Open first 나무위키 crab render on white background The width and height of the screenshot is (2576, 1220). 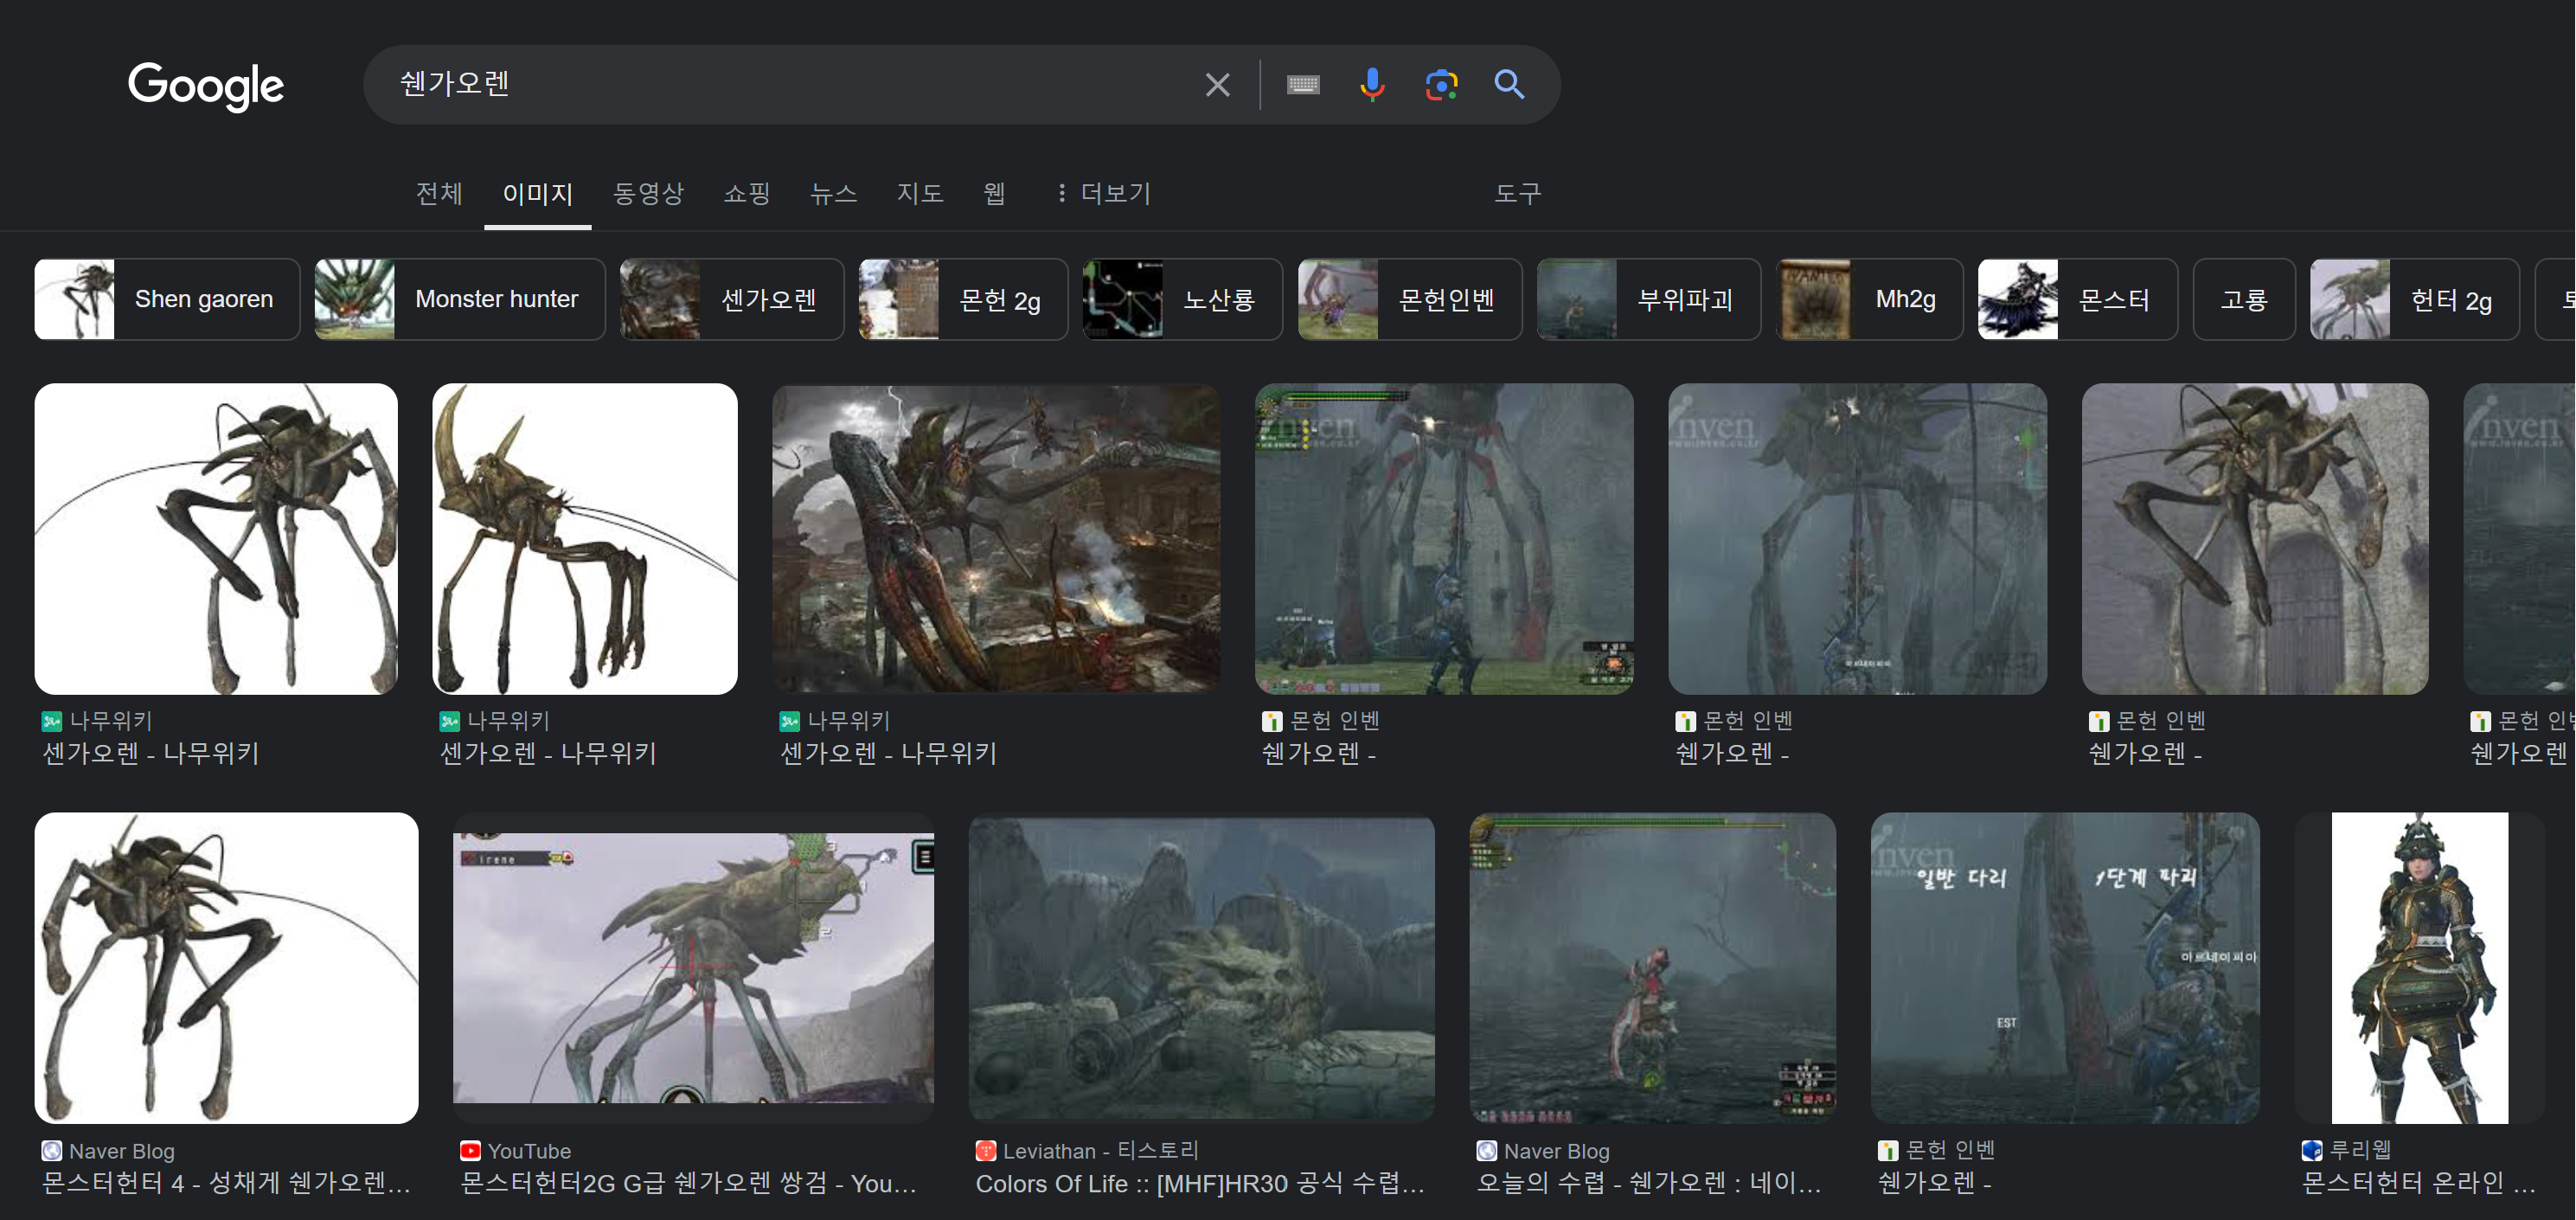point(216,539)
